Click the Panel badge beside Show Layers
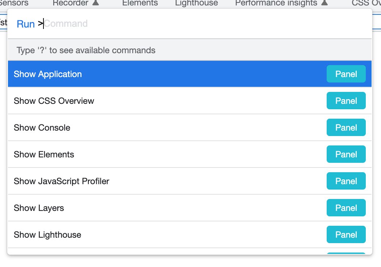The height and width of the screenshot is (267, 381). pos(346,208)
